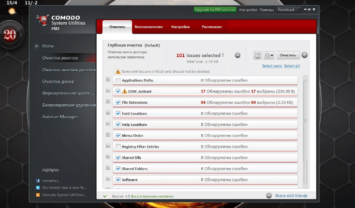
Task: Click the Share with friends link
Action: point(291,196)
